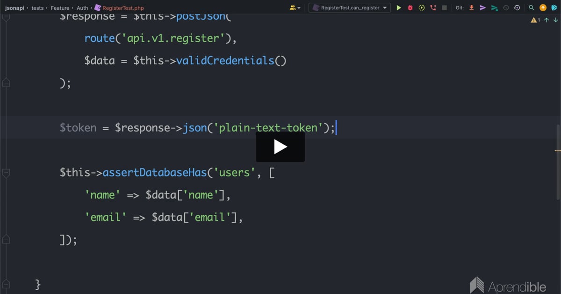Stop the running process square icon

tap(444, 7)
